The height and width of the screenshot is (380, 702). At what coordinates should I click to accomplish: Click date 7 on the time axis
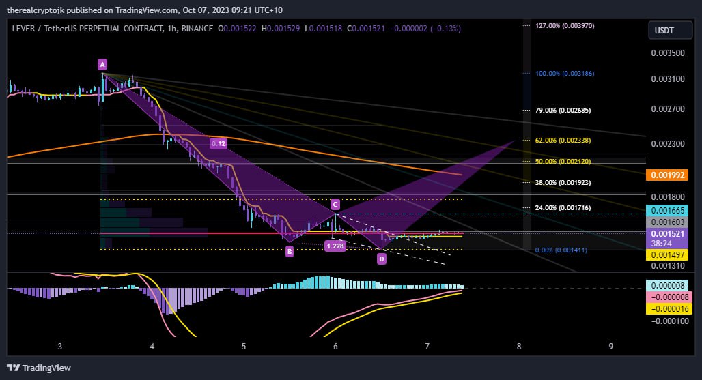[427, 346]
